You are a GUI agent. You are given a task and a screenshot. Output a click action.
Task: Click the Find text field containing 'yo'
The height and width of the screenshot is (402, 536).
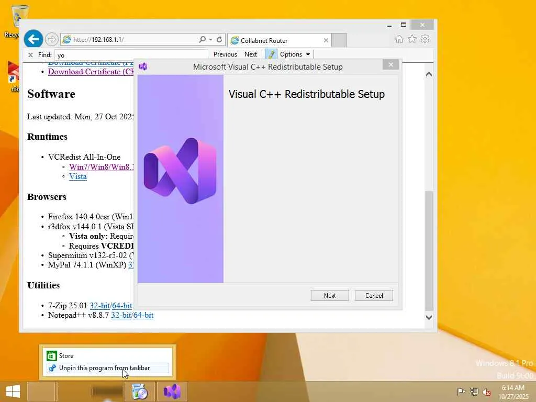click(131, 54)
